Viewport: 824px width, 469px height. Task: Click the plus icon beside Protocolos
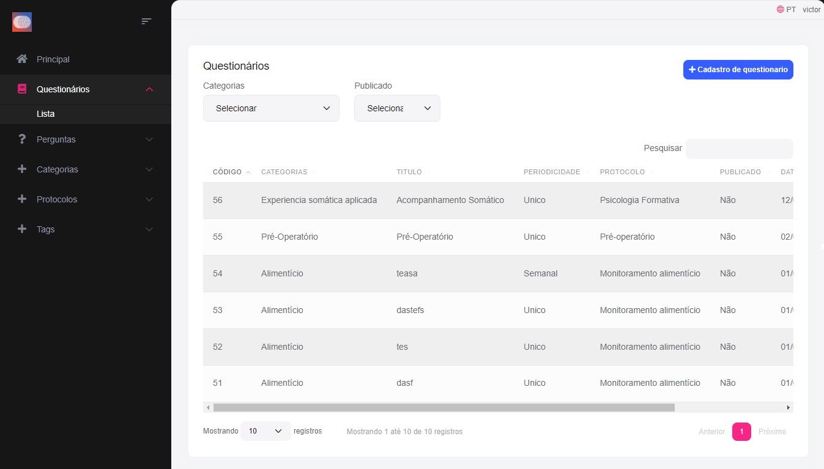tap(22, 199)
